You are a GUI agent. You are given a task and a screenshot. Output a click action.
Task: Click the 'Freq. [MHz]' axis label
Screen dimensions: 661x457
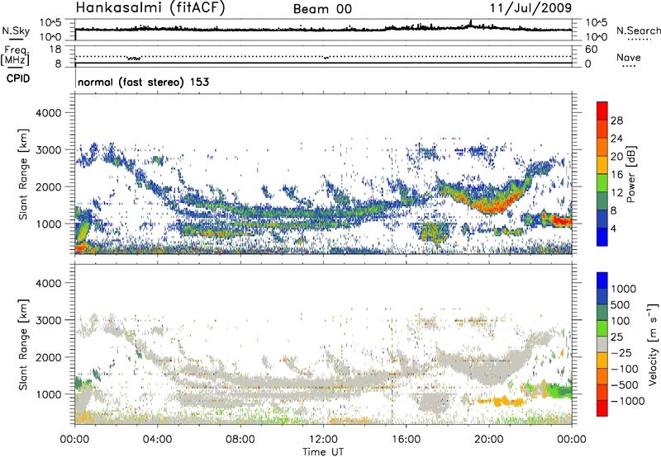point(16,55)
